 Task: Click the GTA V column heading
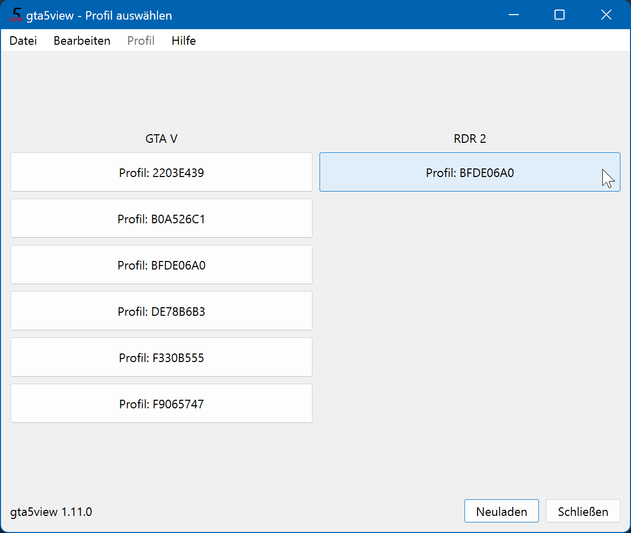click(162, 139)
